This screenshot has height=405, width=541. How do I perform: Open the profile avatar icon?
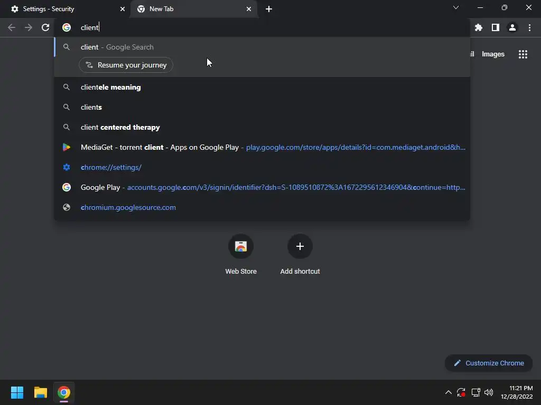(512, 27)
